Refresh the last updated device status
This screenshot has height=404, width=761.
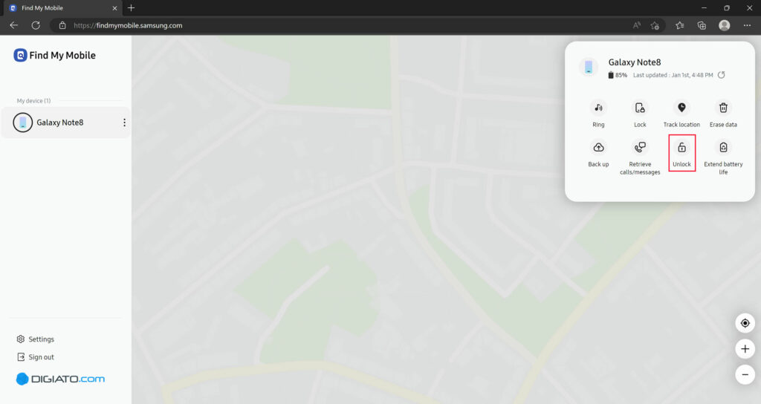point(721,75)
